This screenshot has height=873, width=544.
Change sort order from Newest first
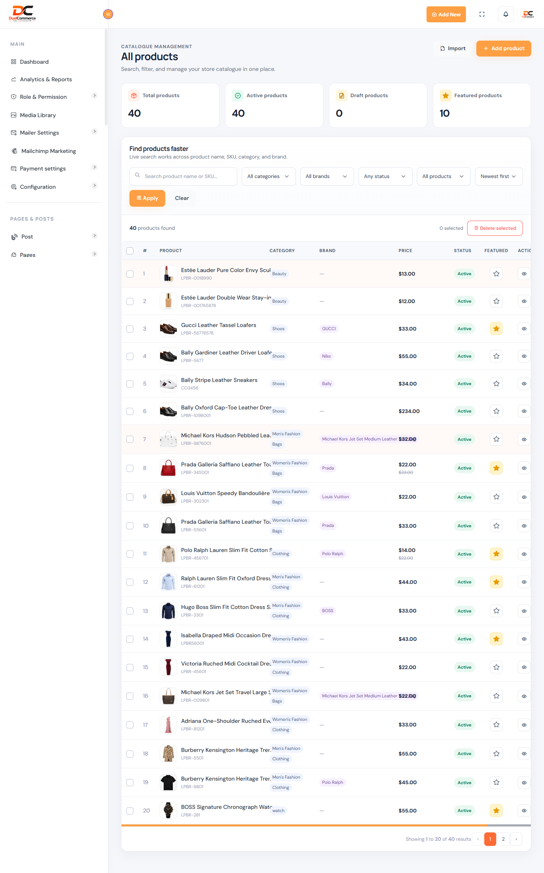pyautogui.click(x=499, y=176)
